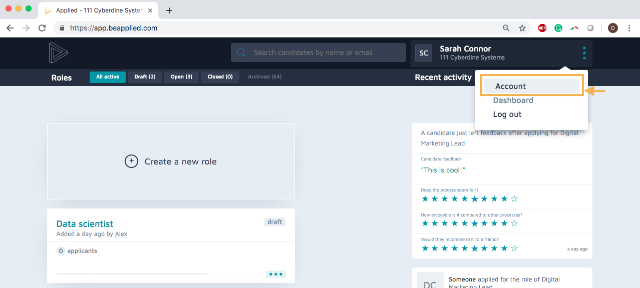The width and height of the screenshot is (640, 288).
Task: Reload the page
Action: [42, 28]
